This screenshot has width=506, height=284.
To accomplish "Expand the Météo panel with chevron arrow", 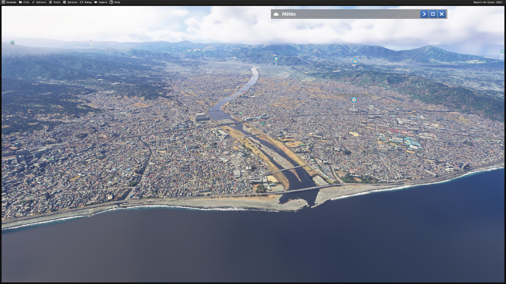I will click(x=424, y=14).
